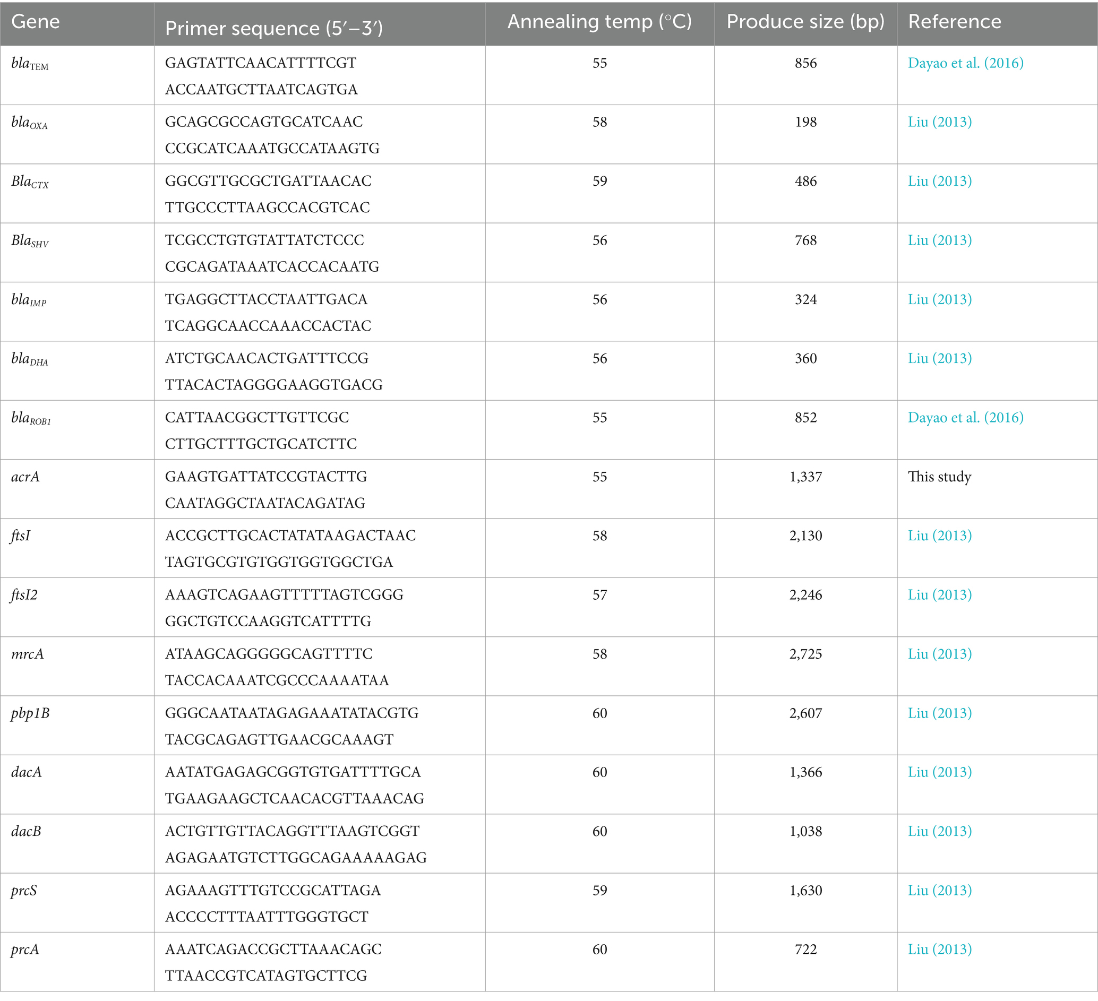Open the Liu (2013) reference for pbp1B

tap(939, 714)
